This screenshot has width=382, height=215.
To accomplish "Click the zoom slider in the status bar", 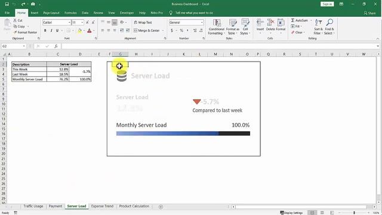I will pos(354,213).
